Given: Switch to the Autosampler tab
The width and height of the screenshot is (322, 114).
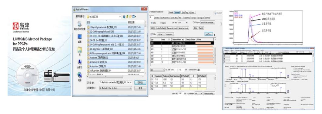Looking at the screenshot, I should pyautogui.click(x=201, y=18).
